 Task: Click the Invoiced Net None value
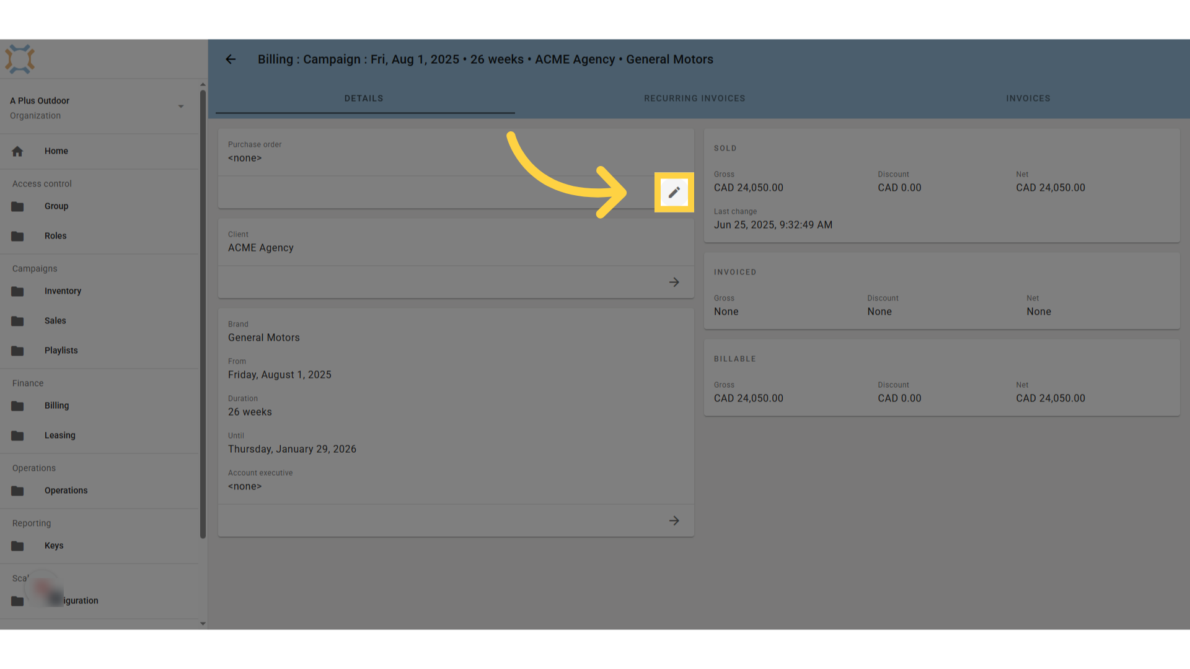pos(1039,312)
